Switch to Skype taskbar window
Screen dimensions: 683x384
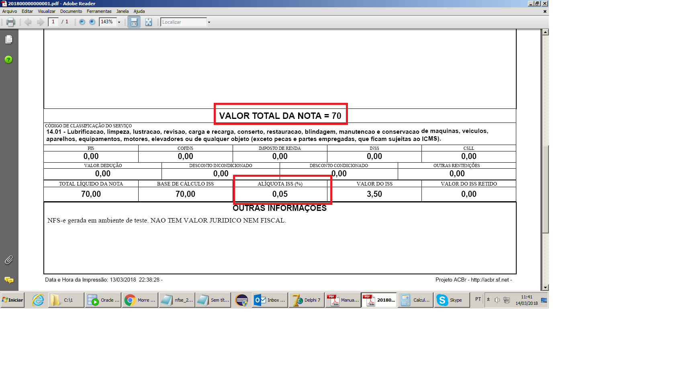point(452,300)
